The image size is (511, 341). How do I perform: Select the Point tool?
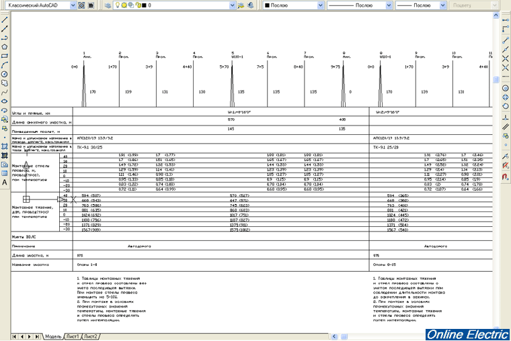pyautogui.click(x=5, y=138)
